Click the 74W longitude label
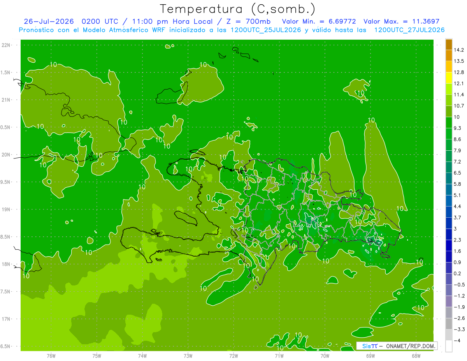The width and height of the screenshot is (467, 361). tap(142, 356)
